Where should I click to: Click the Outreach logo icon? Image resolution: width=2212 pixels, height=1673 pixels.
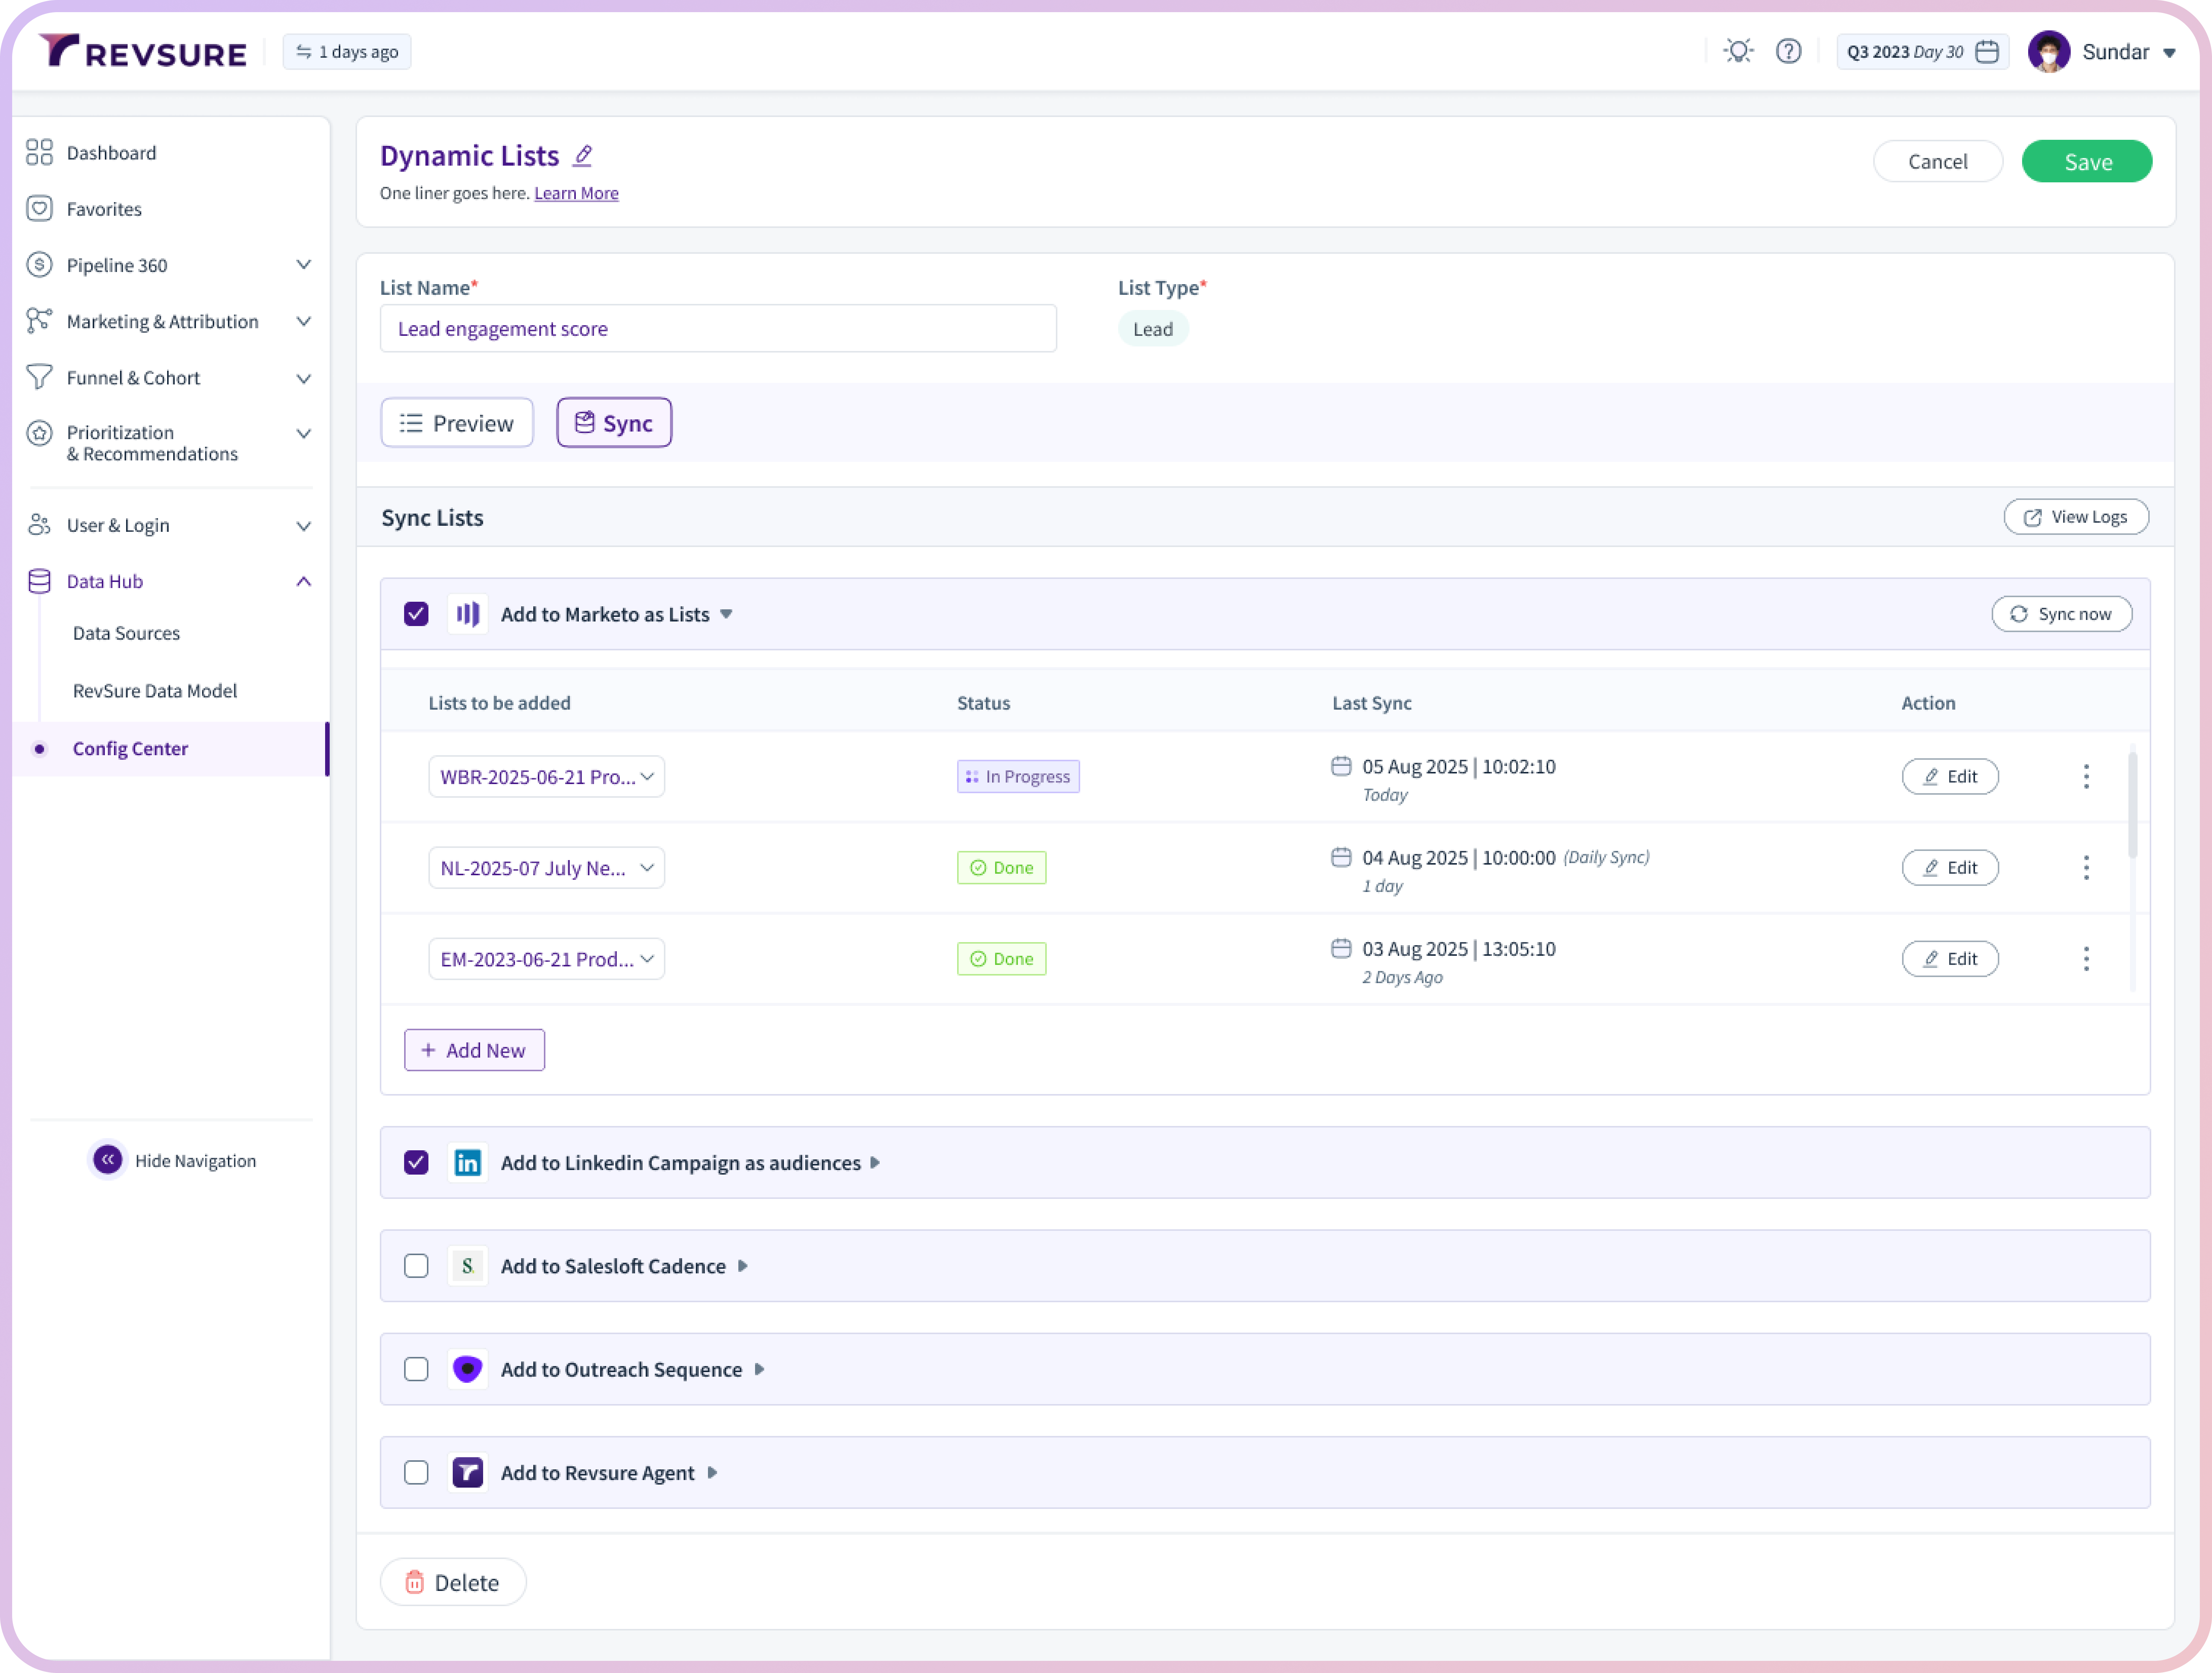[x=468, y=1369]
